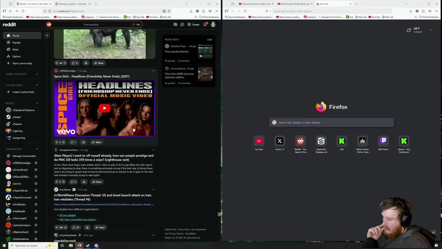Image resolution: width=442 pixels, height=249 pixels.
Task: Open overflow menu of EscapefromTarkov post
Action: point(154,150)
